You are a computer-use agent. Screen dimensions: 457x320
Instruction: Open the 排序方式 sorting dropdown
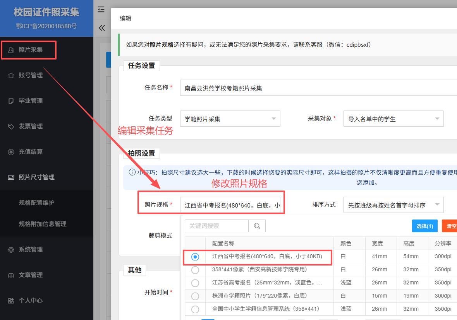pos(393,205)
